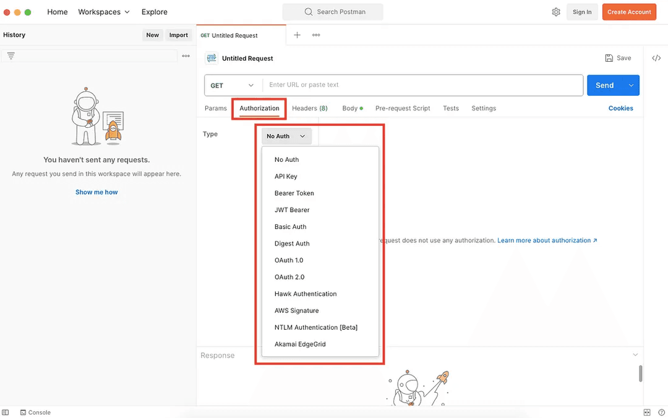Expand the Workspaces dropdown
Viewport: 668px width, 418px height.
click(x=103, y=12)
